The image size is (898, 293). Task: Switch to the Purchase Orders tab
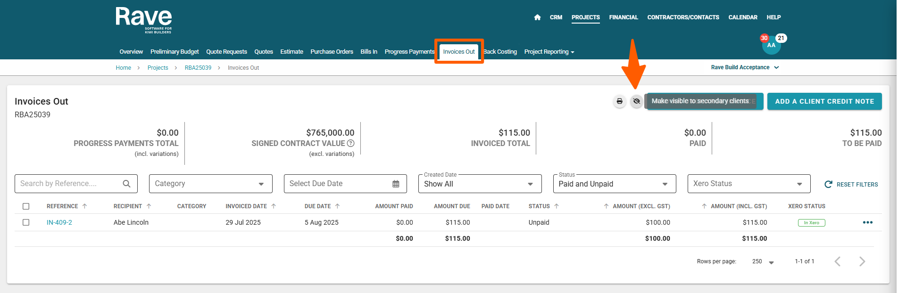(332, 52)
